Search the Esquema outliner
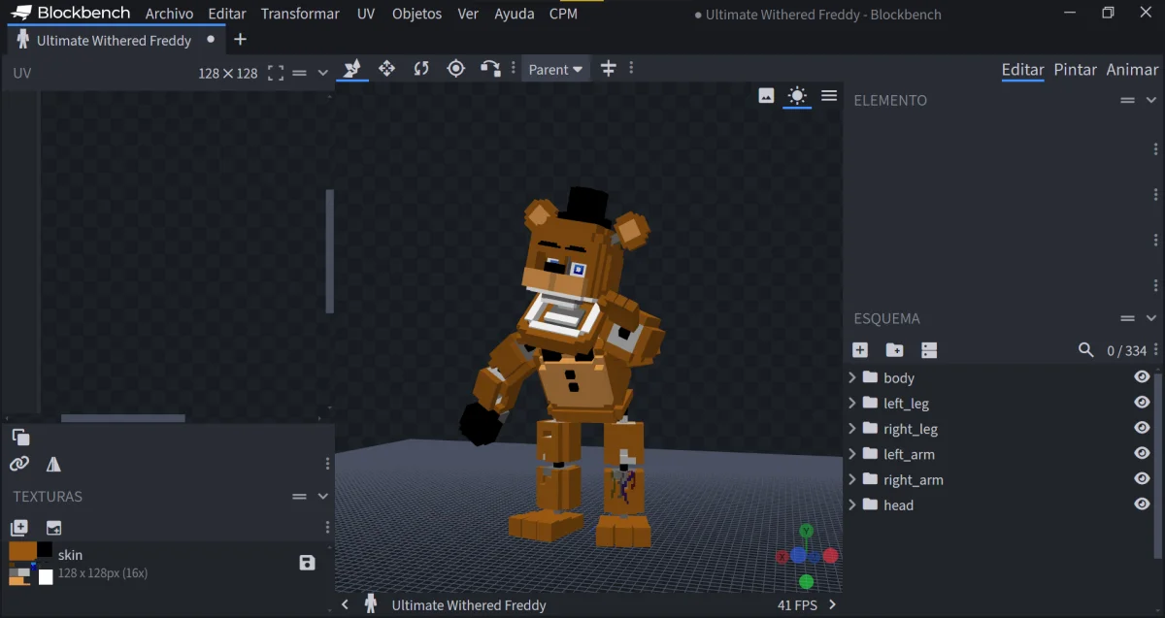The width and height of the screenshot is (1165, 618). (x=1086, y=350)
